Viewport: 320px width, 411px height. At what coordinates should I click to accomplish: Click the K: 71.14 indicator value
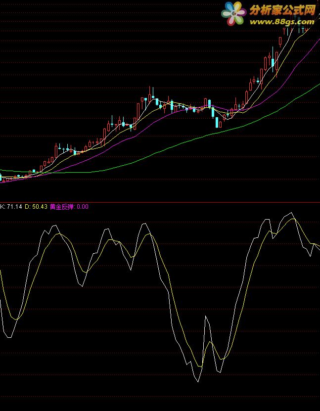click(x=11, y=207)
